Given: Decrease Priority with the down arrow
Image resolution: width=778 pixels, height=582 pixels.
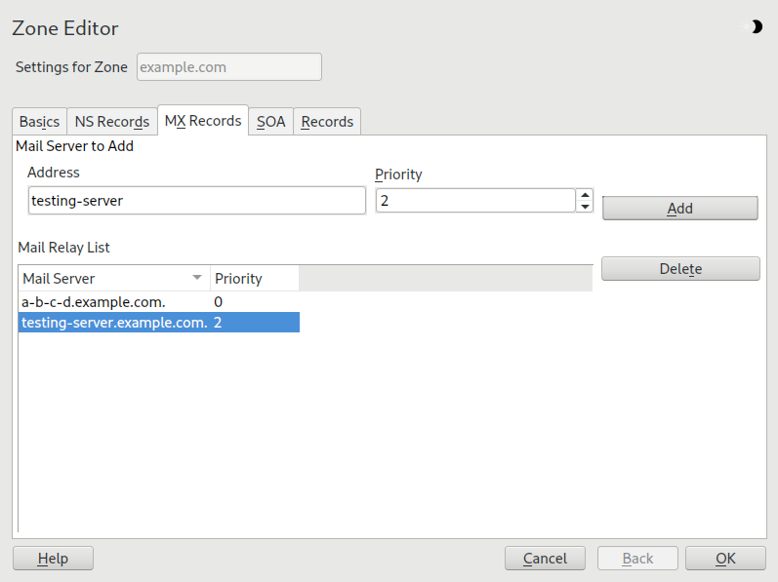Looking at the screenshot, I should (585, 207).
